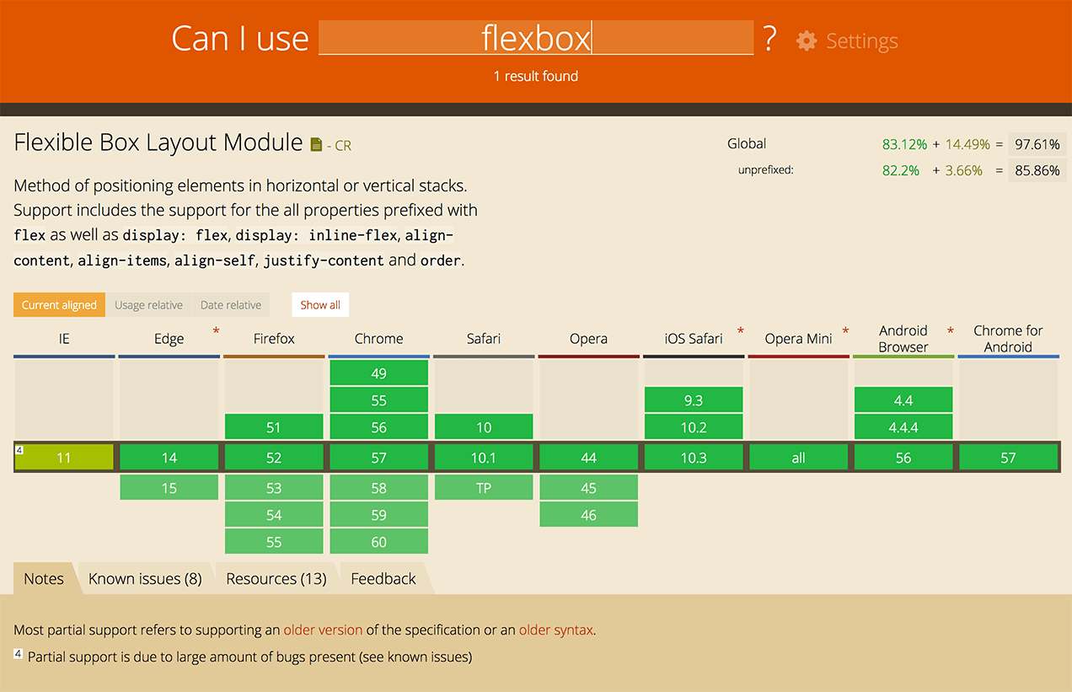Select the iOS Safari 9.3 cell
The width and height of the screenshot is (1072, 692).
(x=694, y=400)
